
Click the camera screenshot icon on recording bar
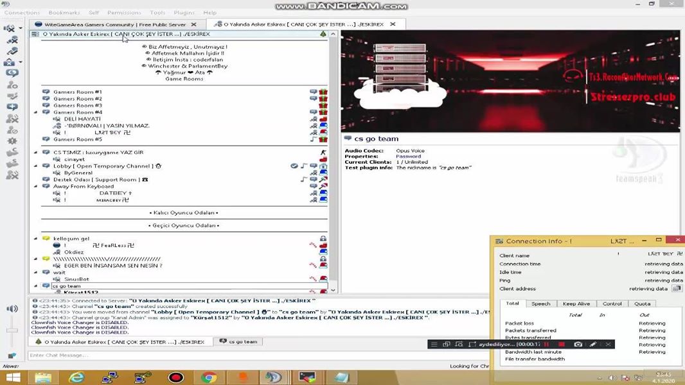578,344
